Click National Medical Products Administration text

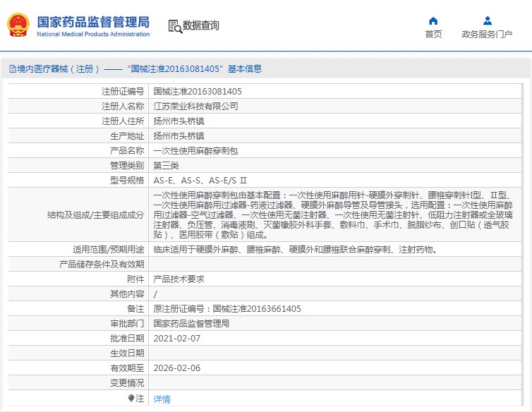pos(93,34)
